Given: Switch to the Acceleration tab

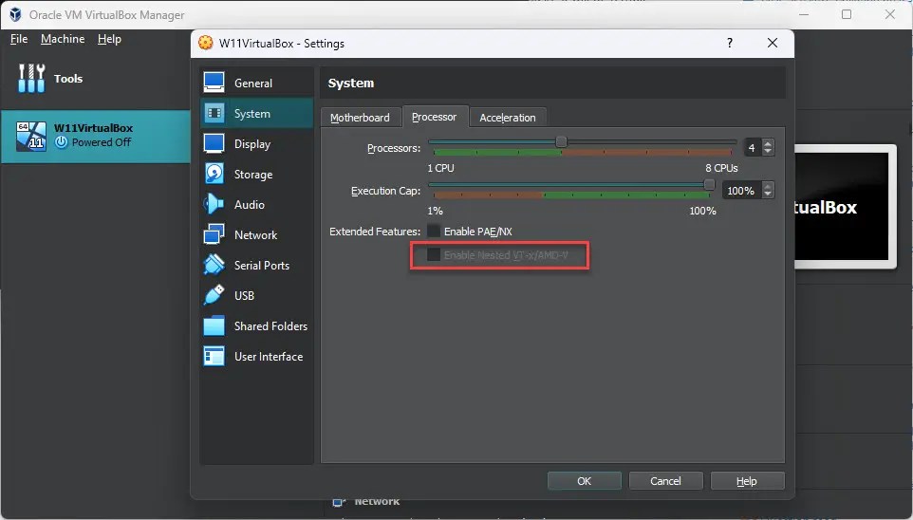Looking at the screenshot, I should pos(508,117).
